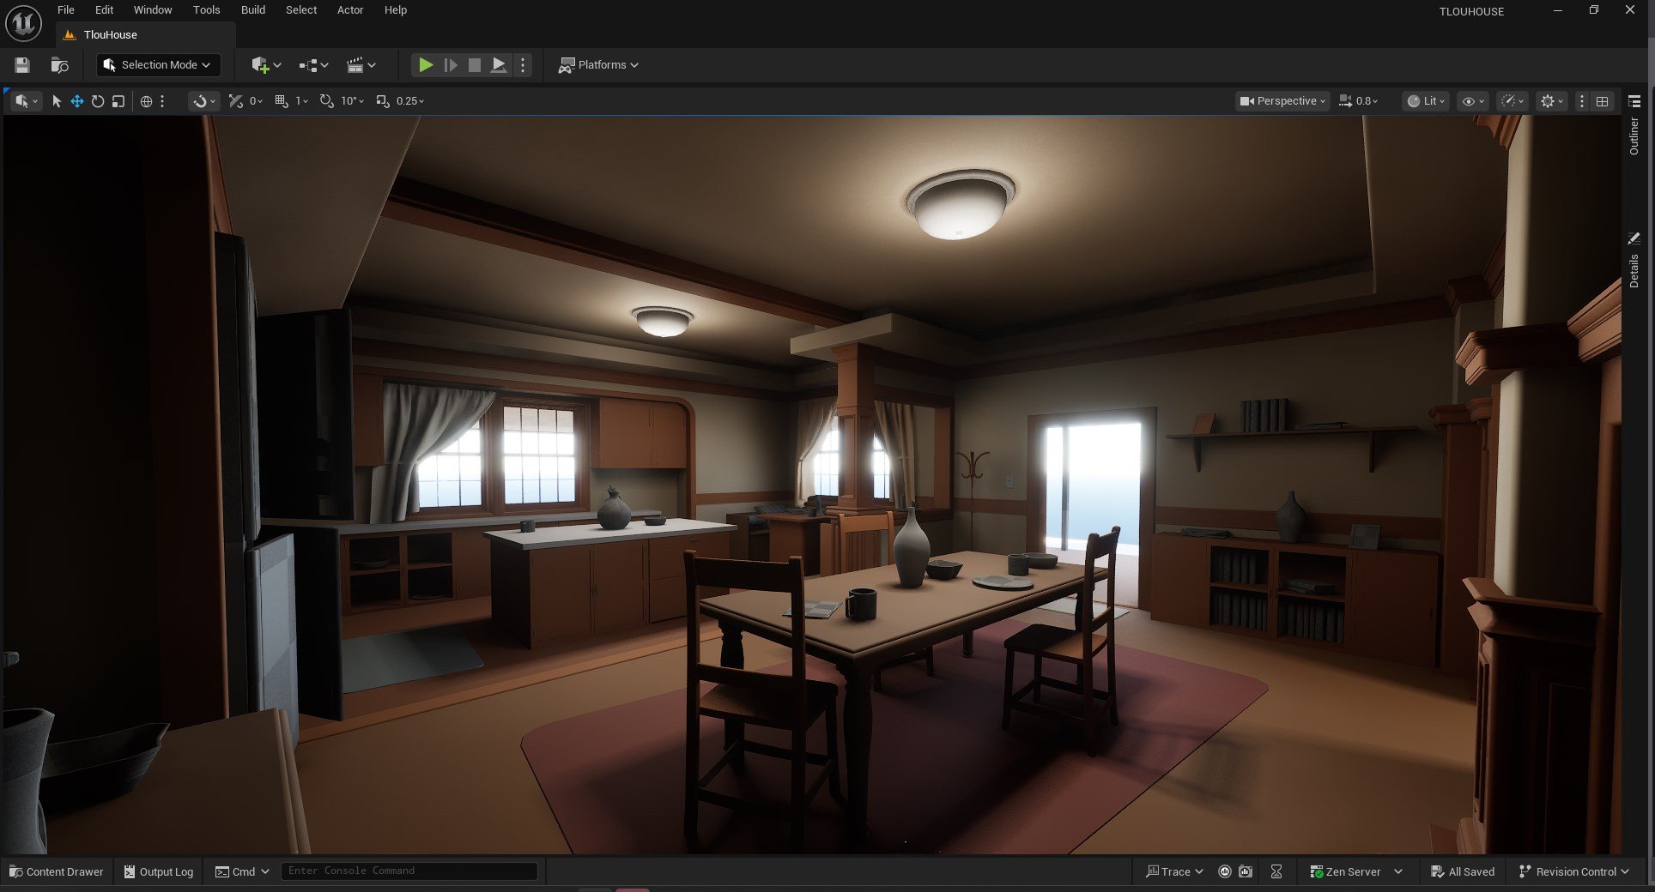Open the surface snapping dropdown

click(204, 101)
